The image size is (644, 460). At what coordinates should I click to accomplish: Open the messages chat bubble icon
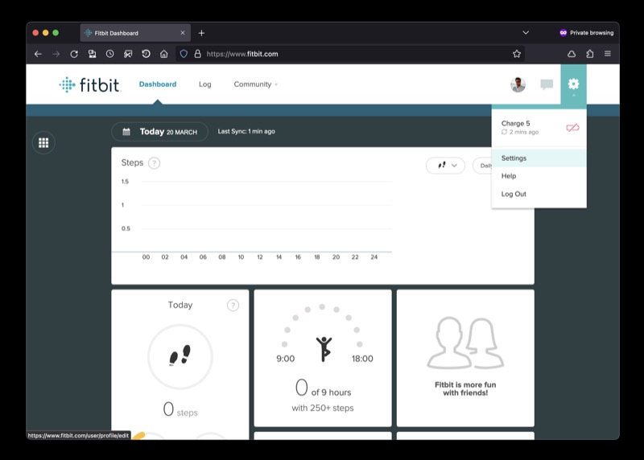pyautogui.click(x=547, y=84)
